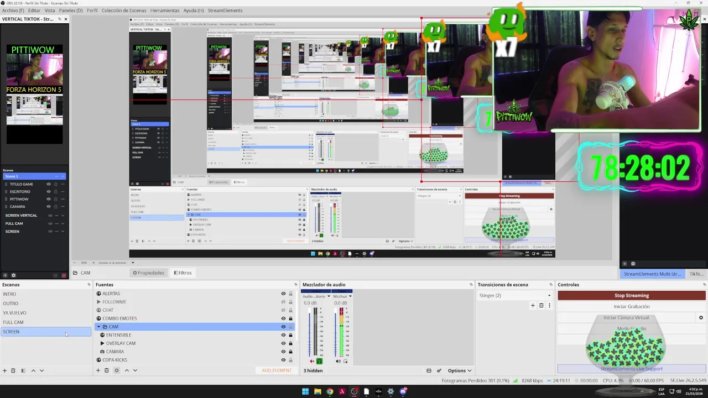Image resolution: width=708 pixels, height=398 pixels.
Task: Open Colección de Escenas menu
Action: pyautogui.click(x=124, y=11)
